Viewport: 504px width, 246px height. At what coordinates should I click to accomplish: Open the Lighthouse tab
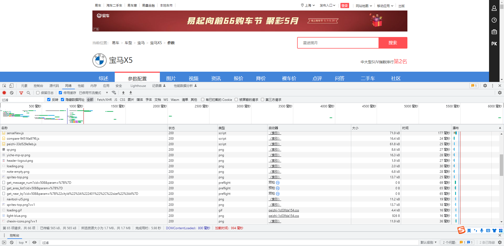click(x=138, y=86)
